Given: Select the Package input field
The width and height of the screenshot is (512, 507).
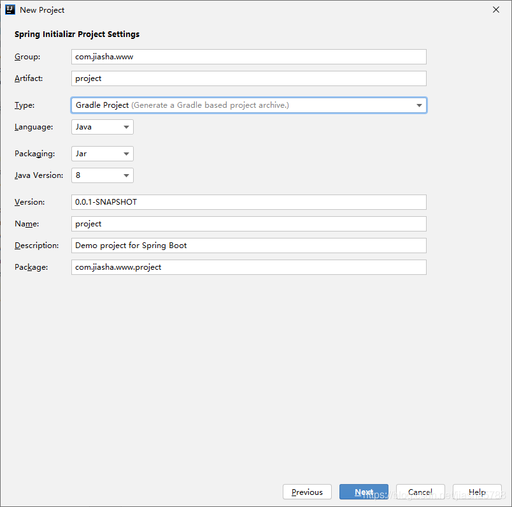Looking at the screenshot, I should pyautogui.click(x=248, y=267).
